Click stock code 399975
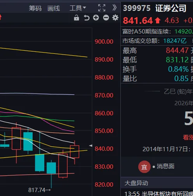 pos(137,8)
